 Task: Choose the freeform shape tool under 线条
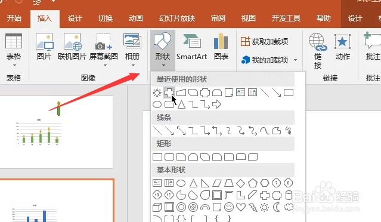(x=277, y=131)
